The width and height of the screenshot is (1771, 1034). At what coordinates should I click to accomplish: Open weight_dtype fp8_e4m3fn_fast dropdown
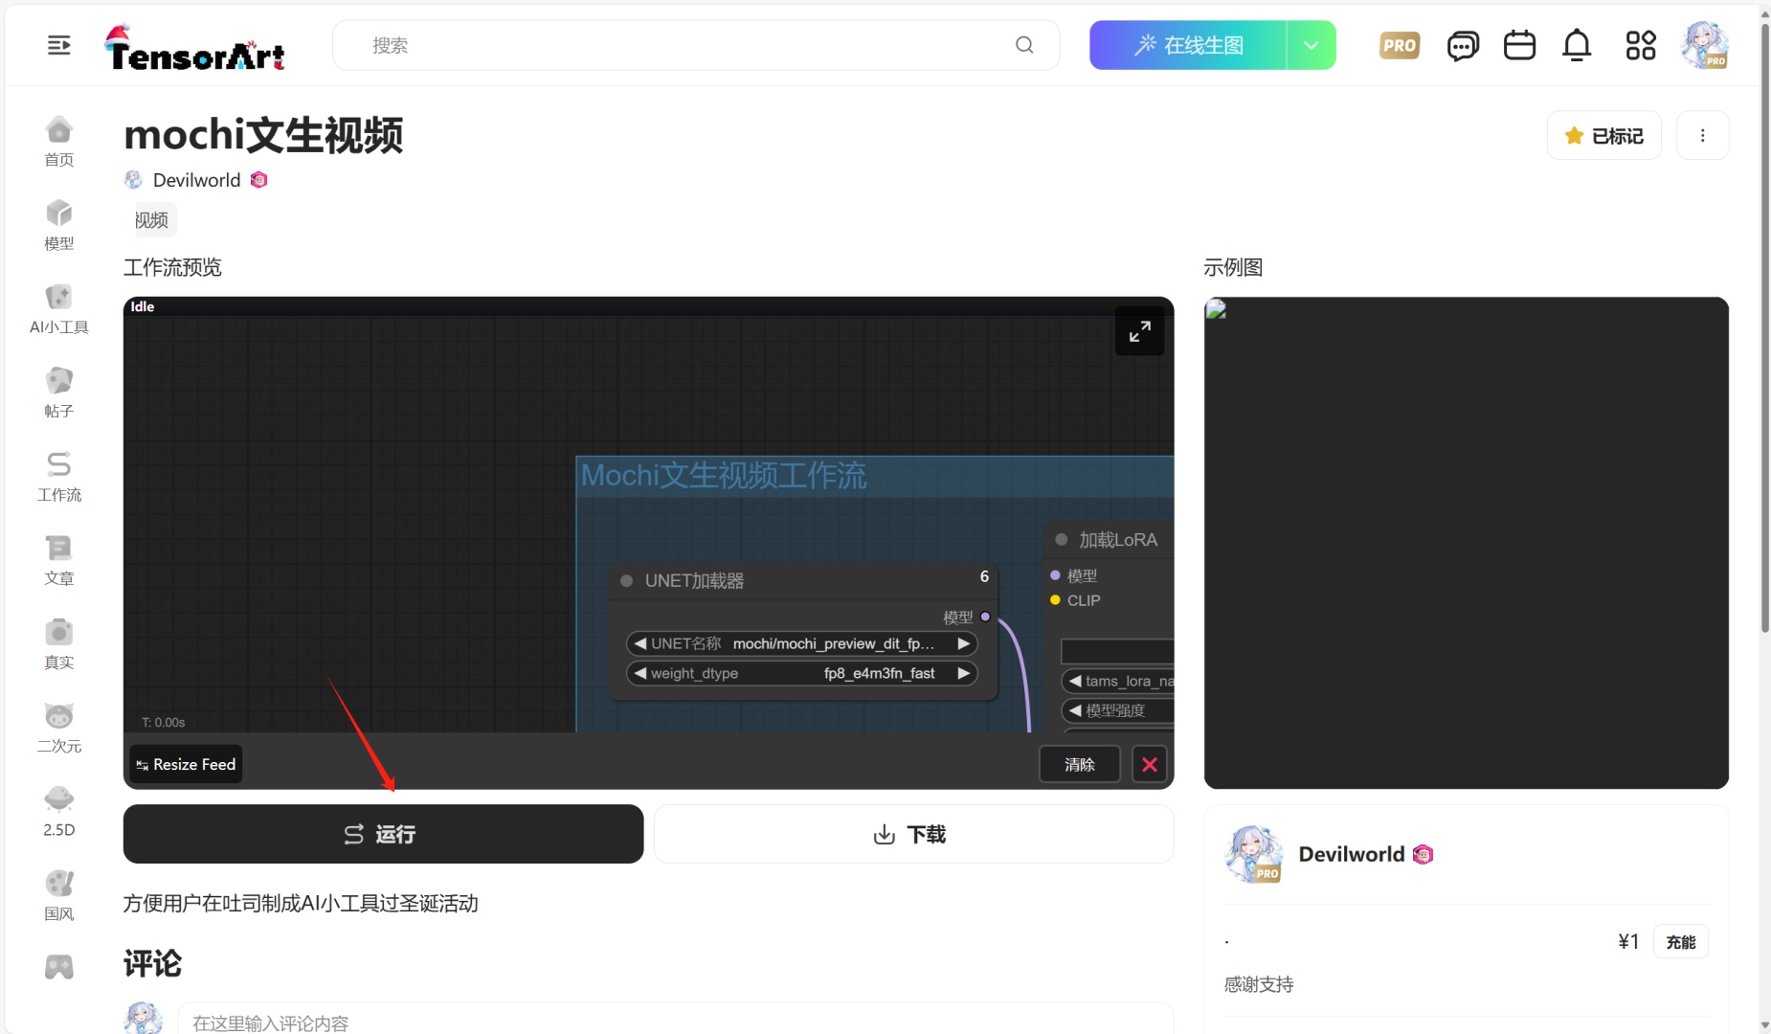point(879,673)
